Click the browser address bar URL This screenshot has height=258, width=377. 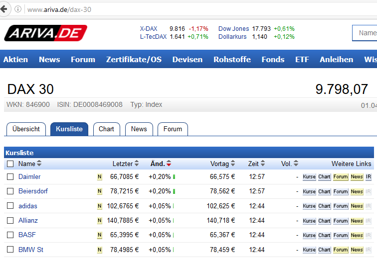[x=59, y=9]
